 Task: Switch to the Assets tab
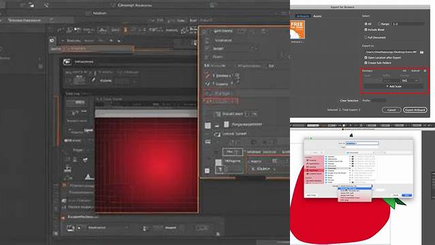tap(317, 16)
